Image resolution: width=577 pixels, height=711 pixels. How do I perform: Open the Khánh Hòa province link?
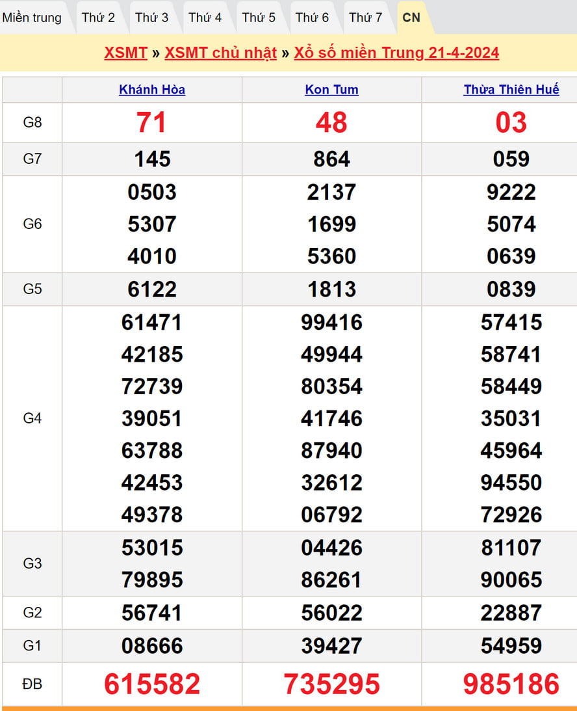[152, 90]
